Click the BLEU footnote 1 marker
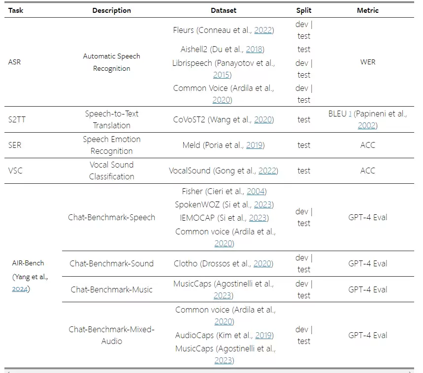Image resolution: width=423 pixels, height=373 pixels. [x=350, y=114]
